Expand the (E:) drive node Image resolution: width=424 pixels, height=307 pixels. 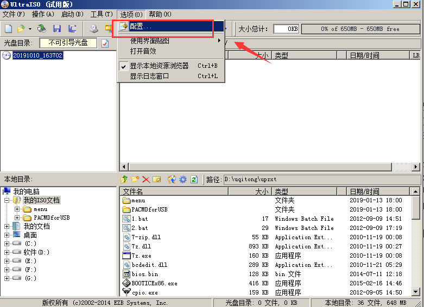tap(7, 261)
